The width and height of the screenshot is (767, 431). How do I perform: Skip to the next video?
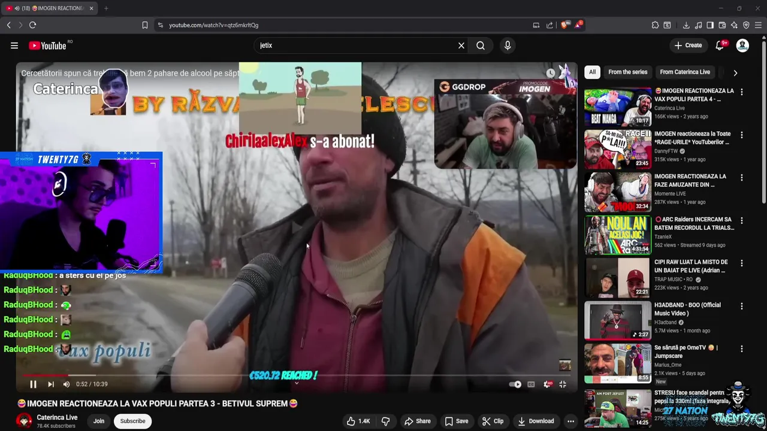coord(51,384)
